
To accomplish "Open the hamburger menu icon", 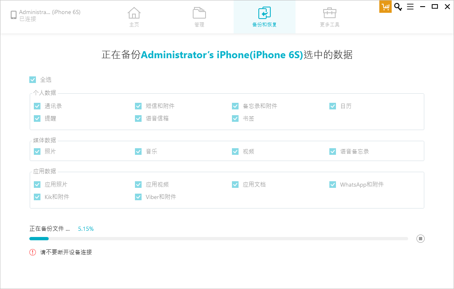I will click(x=410, y=7).
